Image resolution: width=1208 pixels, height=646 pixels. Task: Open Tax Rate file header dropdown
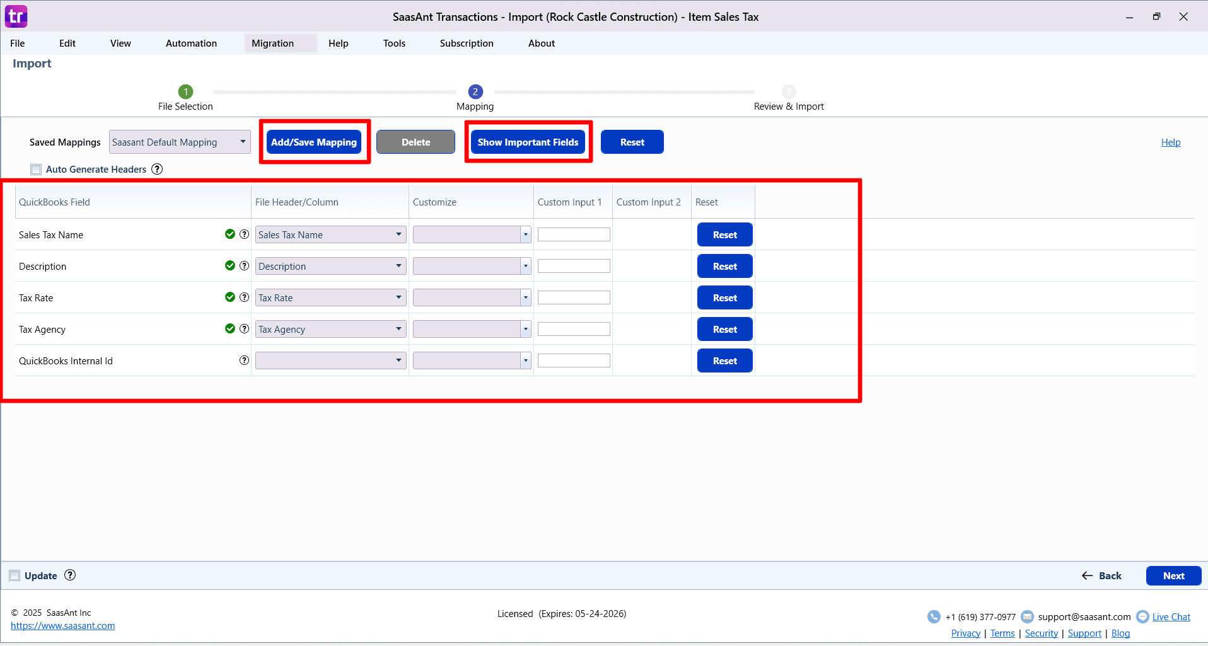tap(330, 297)
